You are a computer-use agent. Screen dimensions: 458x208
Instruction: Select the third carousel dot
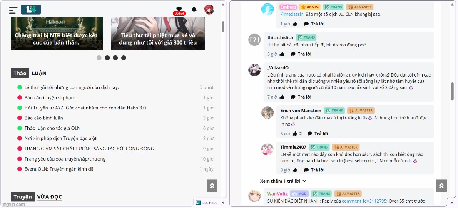tap(115, 58)
